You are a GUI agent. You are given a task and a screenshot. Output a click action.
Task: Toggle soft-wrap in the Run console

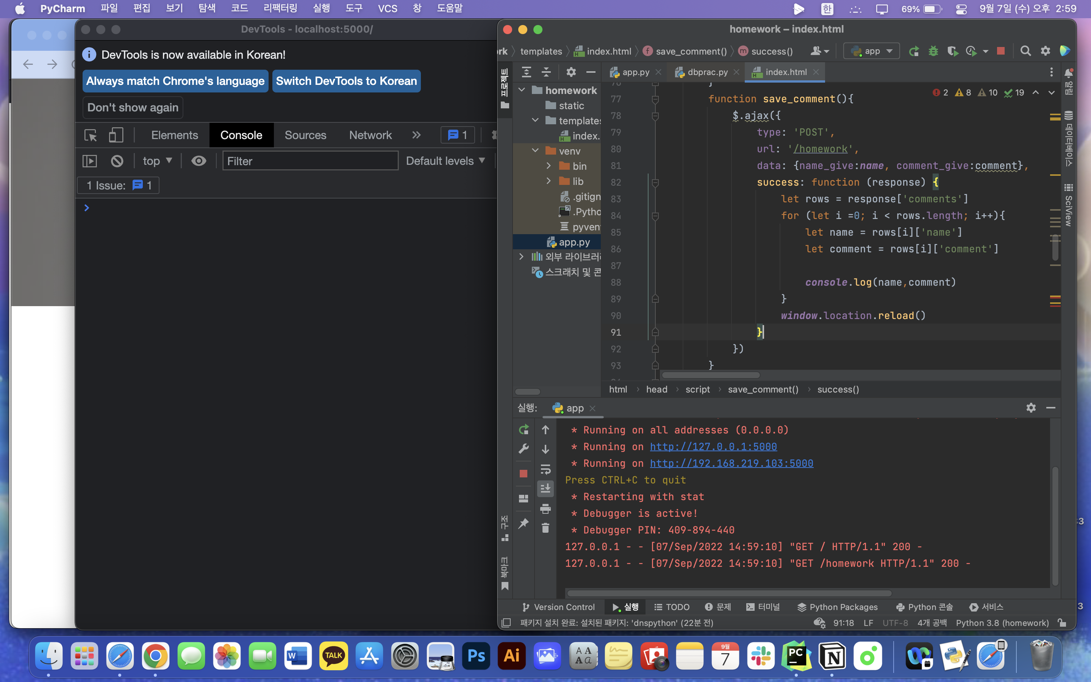click(545, 469)
